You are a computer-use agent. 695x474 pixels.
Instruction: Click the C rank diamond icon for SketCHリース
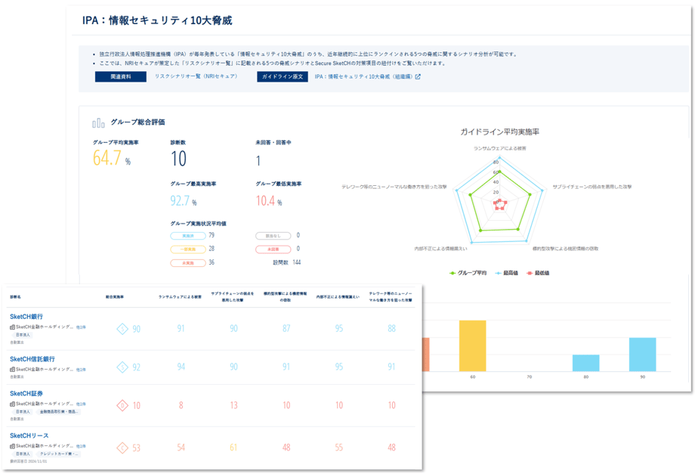pyautogui.click(x=123, y=448)
